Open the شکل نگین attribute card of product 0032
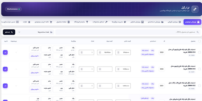The image size is (202, 101). point(70,73)
